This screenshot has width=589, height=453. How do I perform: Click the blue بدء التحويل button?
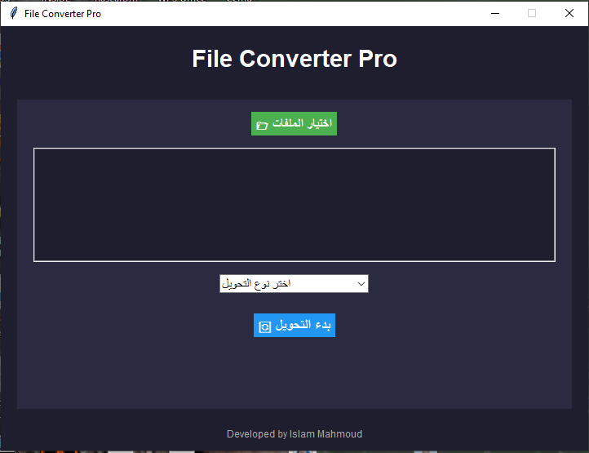point(294,325)
